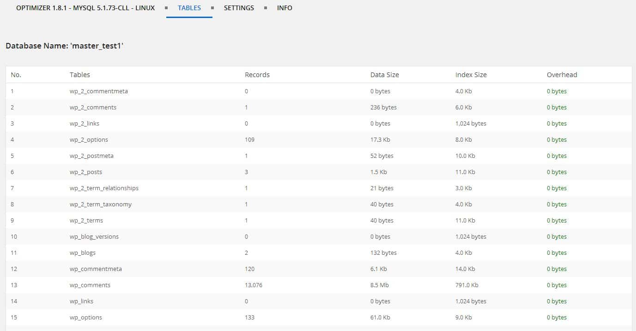The height and width of the screenshot is (331, 636).
Task: Click the Index Size column header
Action: (471, 74)
